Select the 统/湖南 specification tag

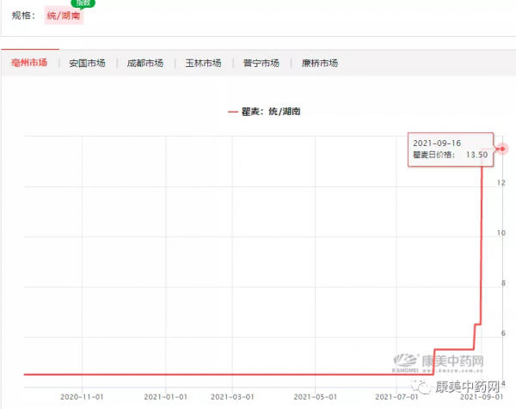click(64, 16)
